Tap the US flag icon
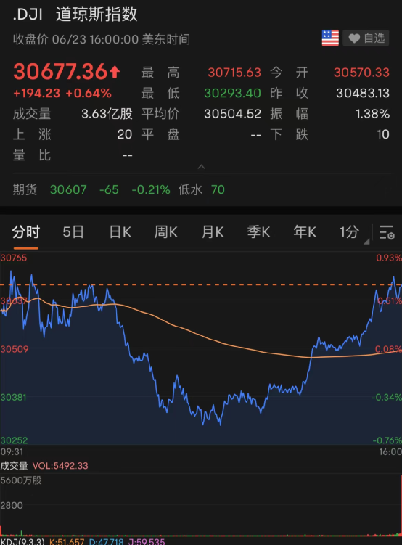 point(330,38)
